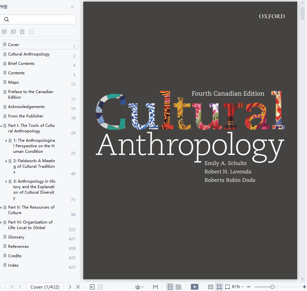Image resolution: width=307 pixels, height=291 pixels.
Task: Click the magnifier search icon
Action: [6, 19]
